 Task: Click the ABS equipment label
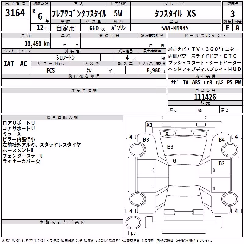[196, 82]
